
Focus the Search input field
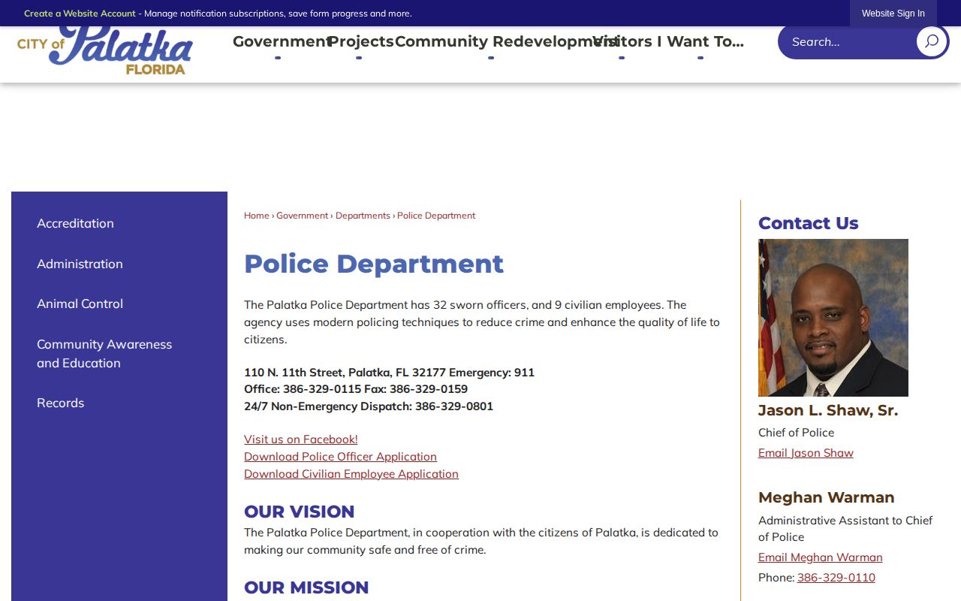[847, 41]
